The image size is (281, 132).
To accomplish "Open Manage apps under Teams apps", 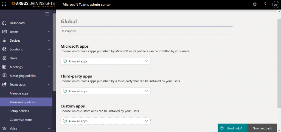I will (x=26, y=93).
